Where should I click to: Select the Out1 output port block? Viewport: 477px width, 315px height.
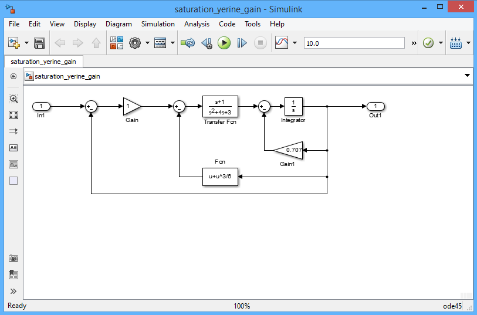(x=375, y=106)
